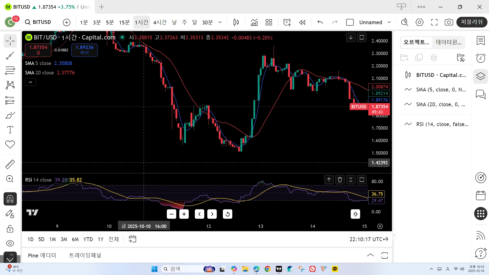The image size is (489, 275).
Task: Collapse the indicator legend chevron
Action: click(x=30, y=82)
